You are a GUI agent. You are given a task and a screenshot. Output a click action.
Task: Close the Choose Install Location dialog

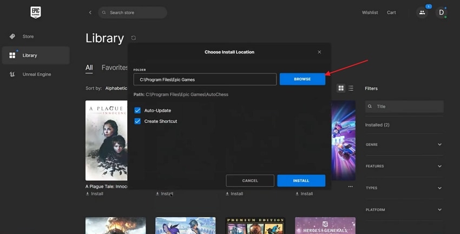(x=319, y=52)
